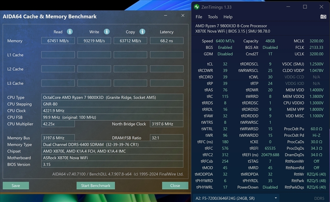The image size is (330, 202).
Task: Close the AIDA64 window via X
Action: click(183, 16)
